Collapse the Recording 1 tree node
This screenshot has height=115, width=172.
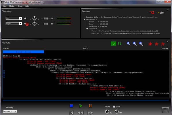84,19
